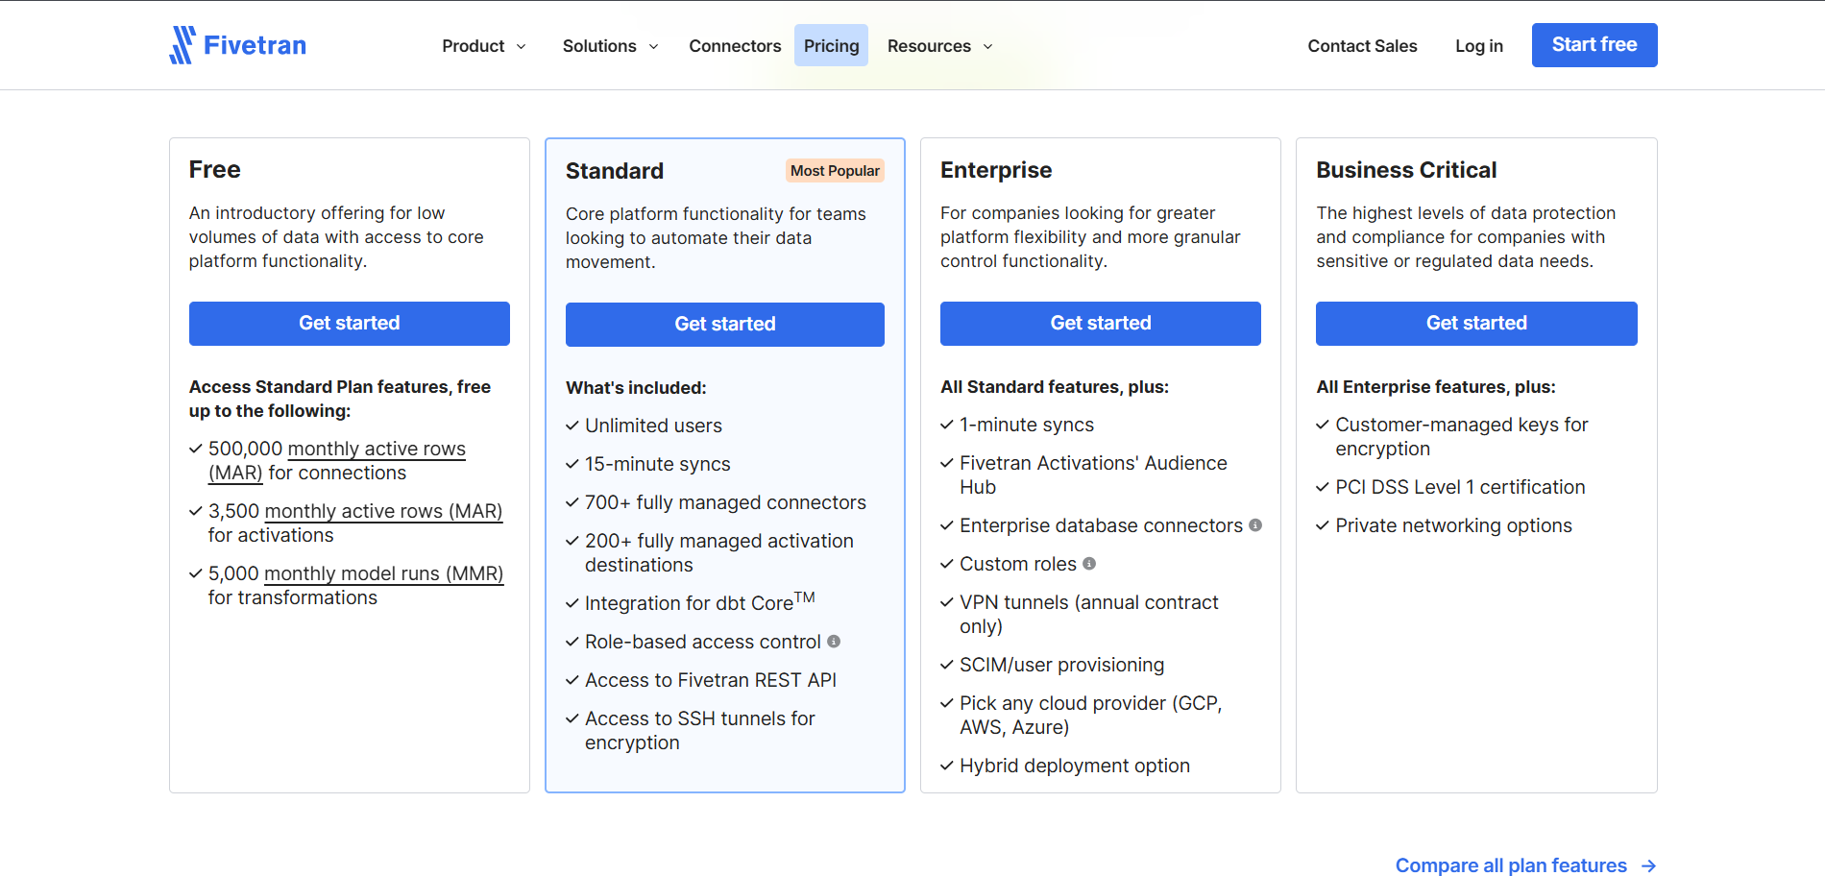Click 'What's included:' label
The height and width of the screenshot is (876, 1825).
click(x=636, y=388)
